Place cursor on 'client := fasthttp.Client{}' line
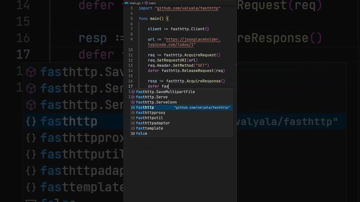 coord(179,29)
